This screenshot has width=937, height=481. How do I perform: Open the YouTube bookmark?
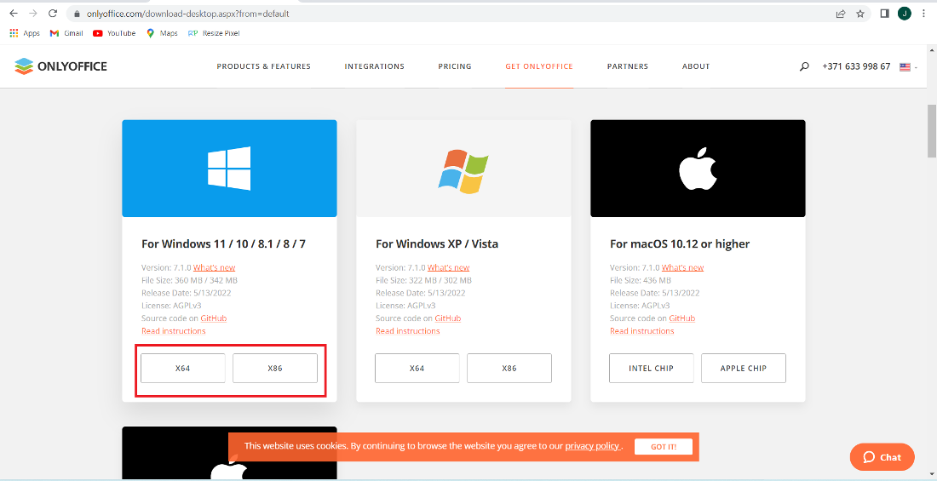click(114, 33)
